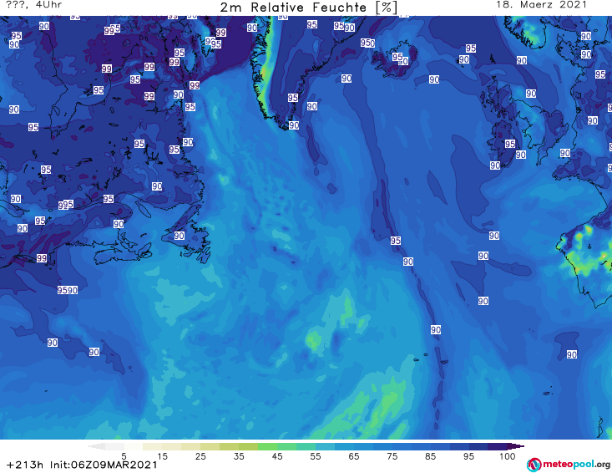The width and height of the screenshot is (612, 473).
Task: Pick the dark purple arrow end of the color bar
Action: coord(516,446)
